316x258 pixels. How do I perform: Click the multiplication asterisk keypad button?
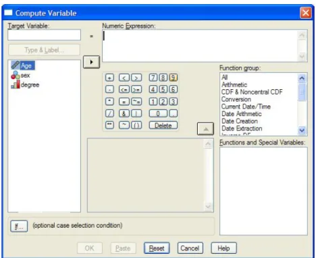pyautogui.click(x=109, y=101)
